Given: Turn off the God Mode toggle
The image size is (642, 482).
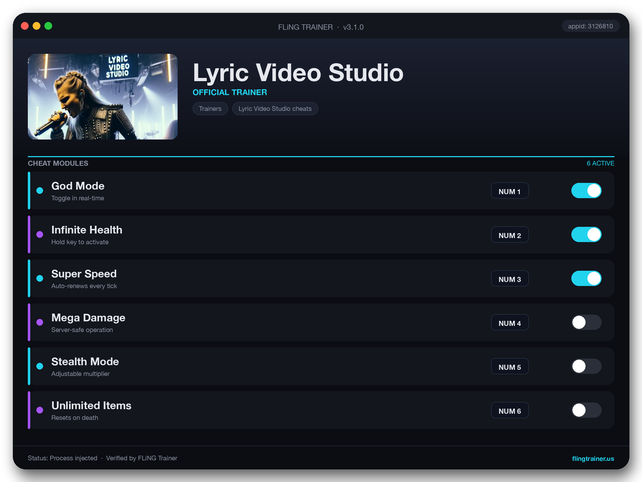Looking at the screenshot, I should tap(586, 191).
